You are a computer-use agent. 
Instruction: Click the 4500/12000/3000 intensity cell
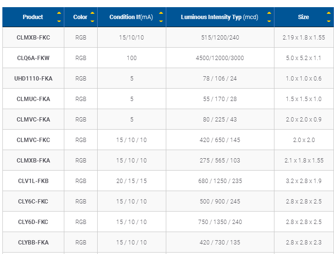(x=220, y=58)
